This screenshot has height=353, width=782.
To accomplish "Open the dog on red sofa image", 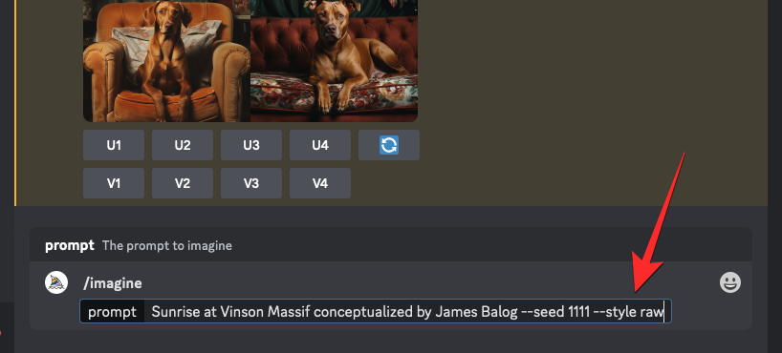I will click(x=335, y=61).
